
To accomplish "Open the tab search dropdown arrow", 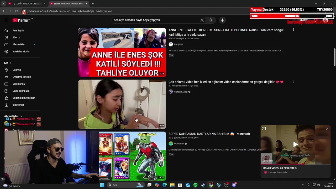I will point(3,4).
